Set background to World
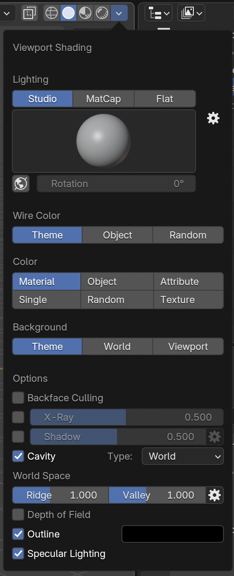 tap(117, 346)
